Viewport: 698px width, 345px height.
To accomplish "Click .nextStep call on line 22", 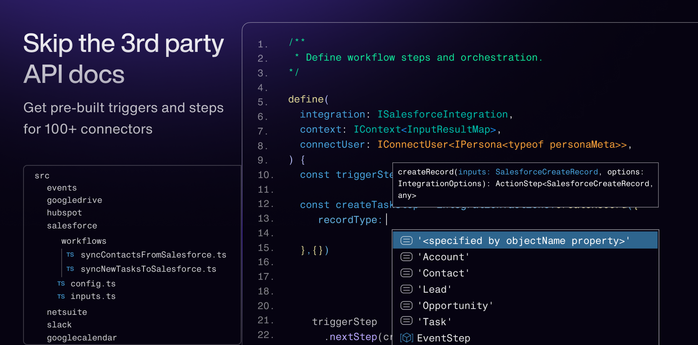I will click(x=350, y=337).
